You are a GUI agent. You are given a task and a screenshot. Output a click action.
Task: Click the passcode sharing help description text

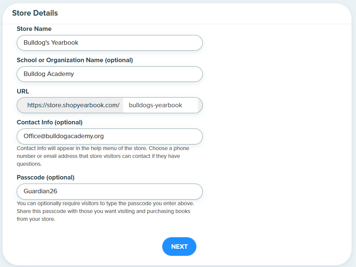pos(105,211)
